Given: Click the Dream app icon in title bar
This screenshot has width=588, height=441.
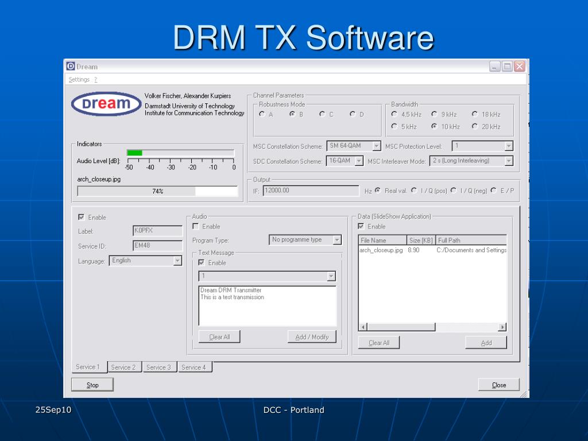Looking at the screenshot, I should tap(71, 67).
